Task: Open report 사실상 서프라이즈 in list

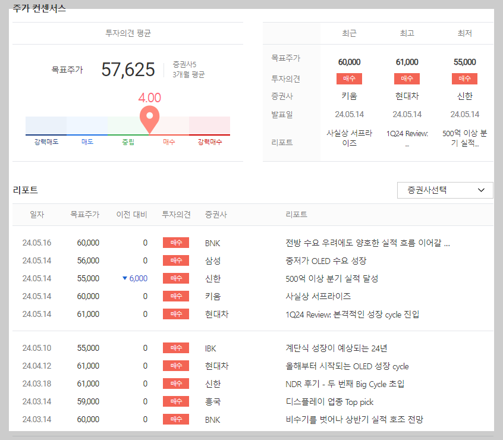Action: point(318,296)
